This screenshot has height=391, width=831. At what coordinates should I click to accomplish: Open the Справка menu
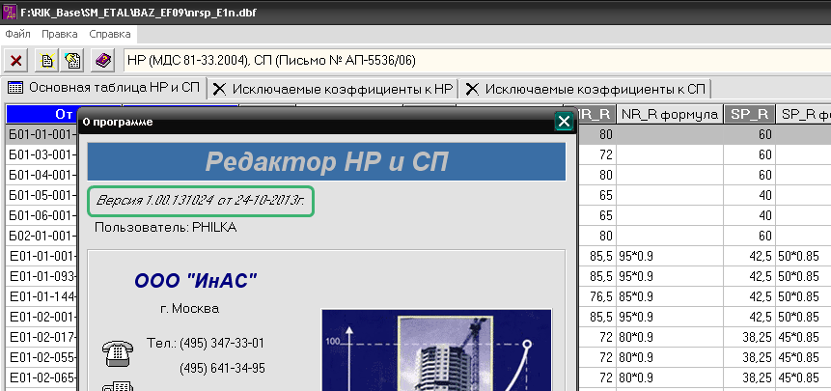tap(110, 34)
